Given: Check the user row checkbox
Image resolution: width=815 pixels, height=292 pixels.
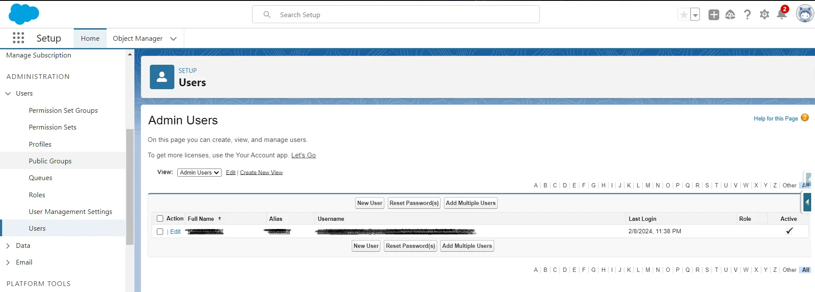Looking at the screenshot, I should tap(160, 232).
